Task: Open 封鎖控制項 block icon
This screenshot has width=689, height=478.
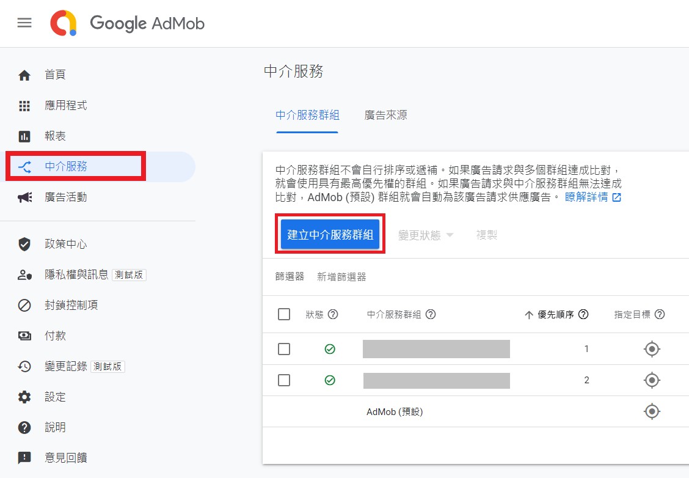Action: [24, 305]
